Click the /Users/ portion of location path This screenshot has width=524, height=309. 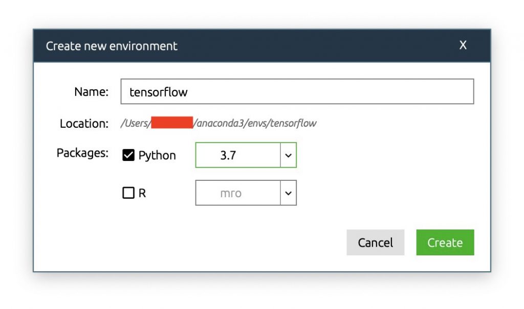pyautogui.click(x=136, y=124)
